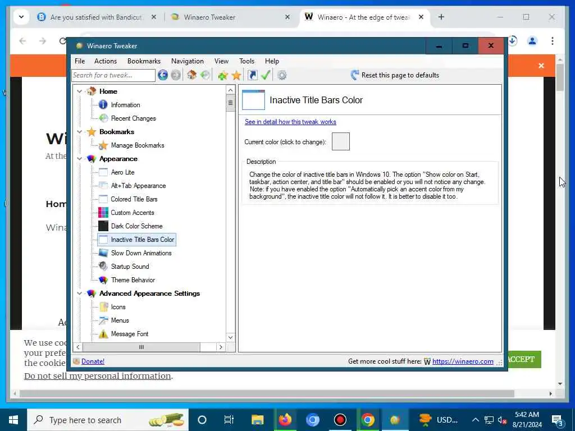Click the Task View taskbar icon

pos(229,420)
